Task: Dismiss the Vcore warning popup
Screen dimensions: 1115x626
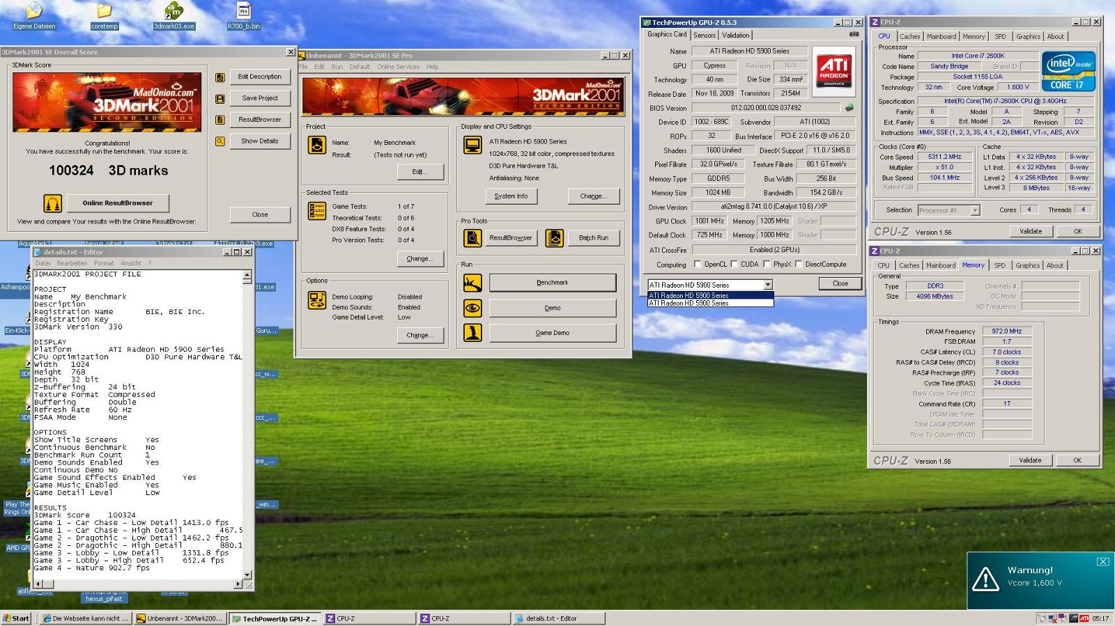Action: pos(1102,562)
